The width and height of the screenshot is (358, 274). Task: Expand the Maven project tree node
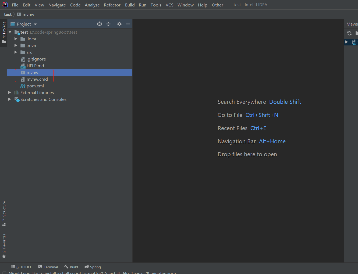pyautogui.click(x=347, y=42)
